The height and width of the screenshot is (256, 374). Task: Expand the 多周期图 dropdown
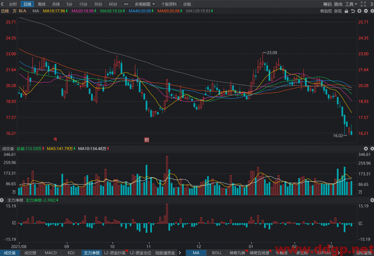tap(145, 4)
